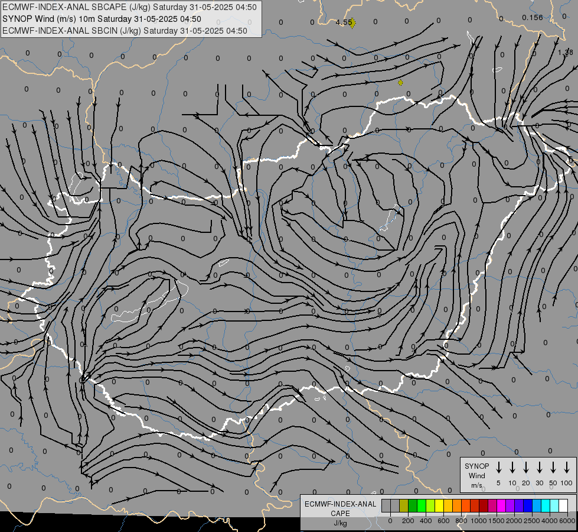Click the m/s unit in wind legend

point(476,485)
